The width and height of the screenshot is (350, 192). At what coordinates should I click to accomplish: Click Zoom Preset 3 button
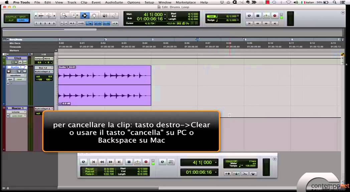(45, 23)
